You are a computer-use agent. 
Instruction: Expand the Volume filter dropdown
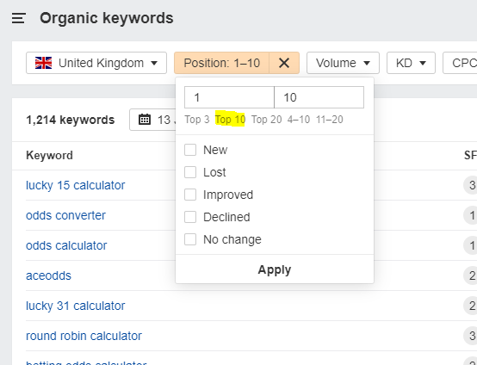343,63
